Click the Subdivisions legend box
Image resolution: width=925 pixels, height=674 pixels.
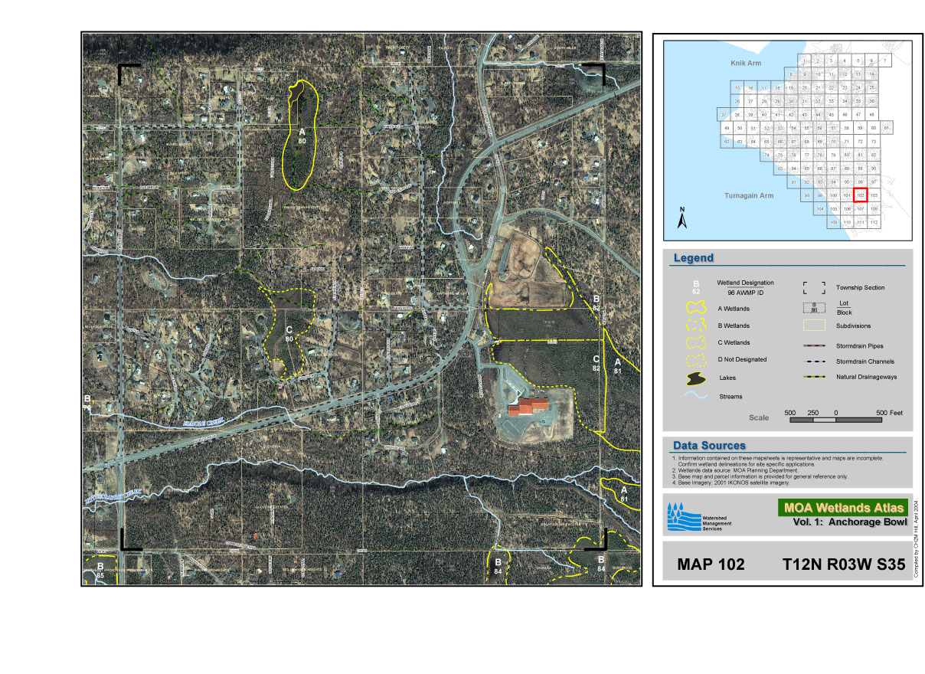(813, 326)
